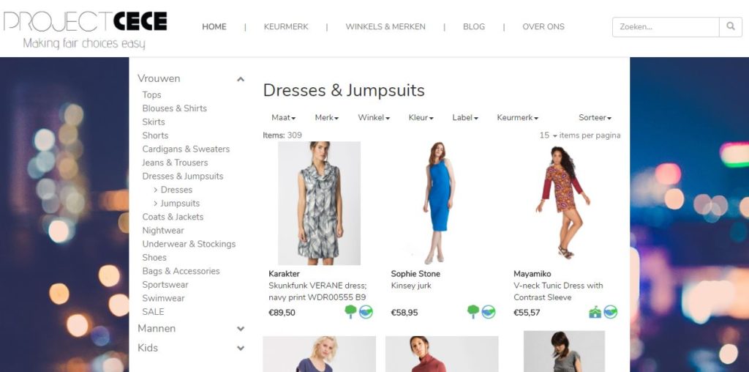Viewport: 749px width, 372px height.
Task: Open V-neck Tunic Dress with Contrast Sleeve title
Action: click(558, 291)
